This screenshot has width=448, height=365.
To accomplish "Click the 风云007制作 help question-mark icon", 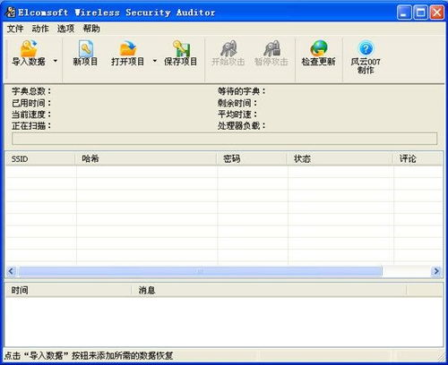I will point(366,48).
